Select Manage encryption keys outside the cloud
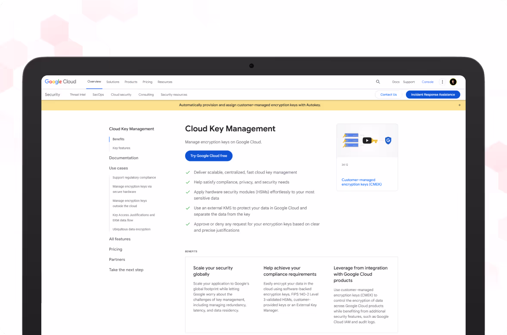Screen dimensions: 507x335 [x=130, y=203]
